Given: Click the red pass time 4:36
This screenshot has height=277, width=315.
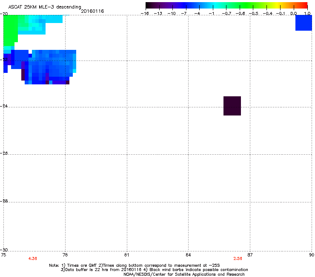Looking at the screenshot, I should 32,259.
